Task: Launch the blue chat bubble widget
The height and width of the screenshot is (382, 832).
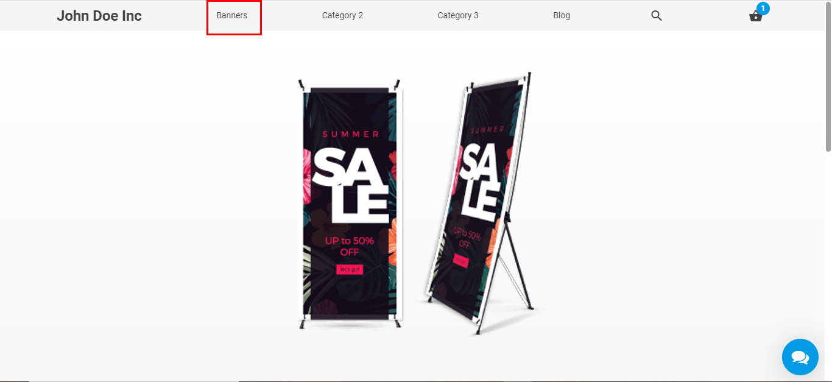Action: click(800, 357)
